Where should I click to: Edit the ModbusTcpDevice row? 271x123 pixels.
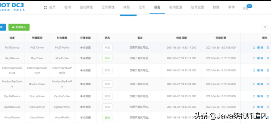pyautogui.click(x=258, y=84)
